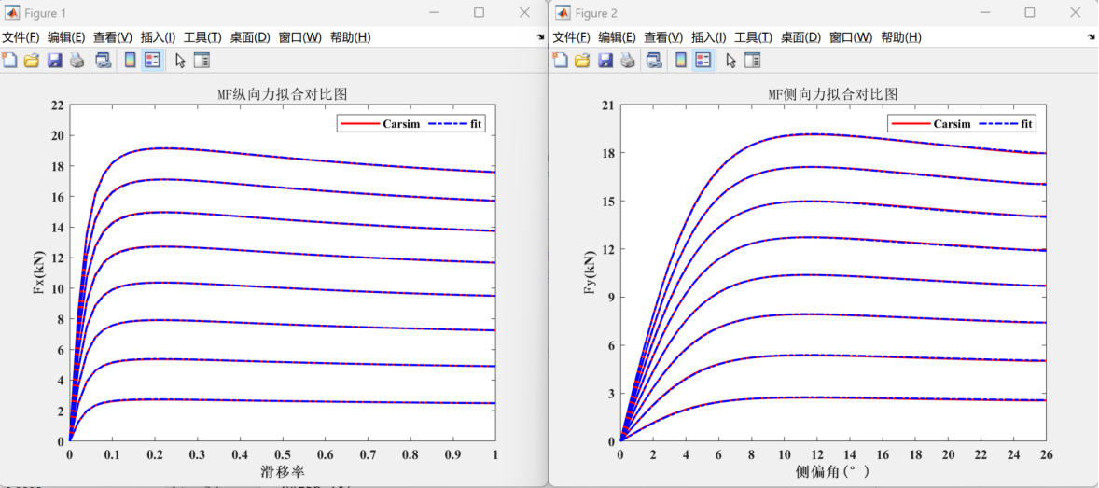Open 桌面(D) menu in Figure 1
The width and height of the screenshot is (1099, 488).
coord(249,37)
